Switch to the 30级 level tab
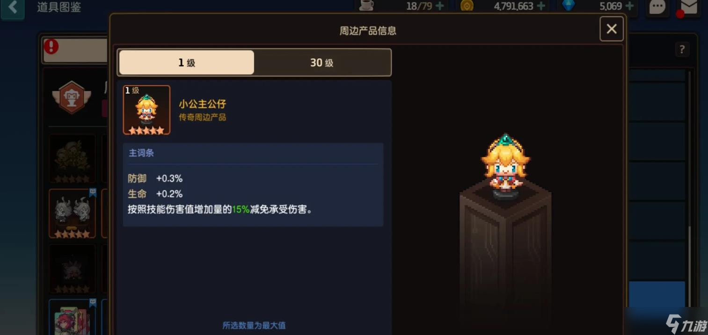Image resolution: width=708 pixels, height=335 pixels. coord(322,63)
